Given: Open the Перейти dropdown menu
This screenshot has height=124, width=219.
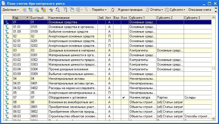Looking at the screenshot, I should (x=99, y=10).
